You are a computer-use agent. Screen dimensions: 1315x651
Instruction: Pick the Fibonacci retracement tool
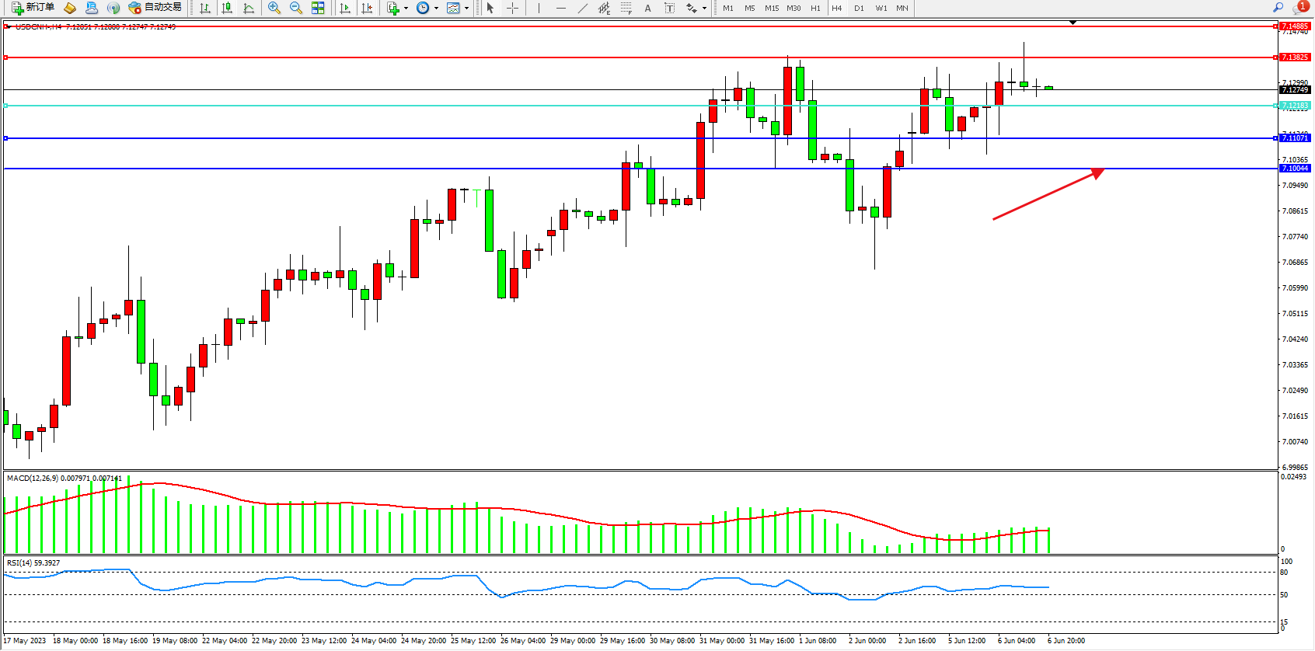click(x=626, y=8)
